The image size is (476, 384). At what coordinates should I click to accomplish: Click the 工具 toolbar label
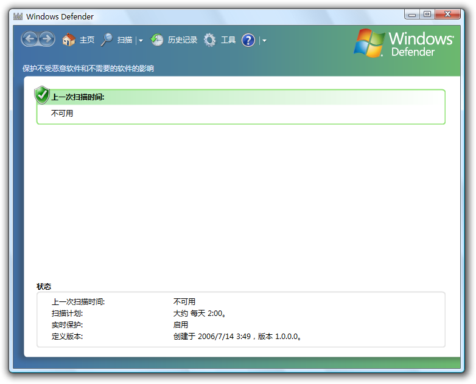click(x=228, y=40)
